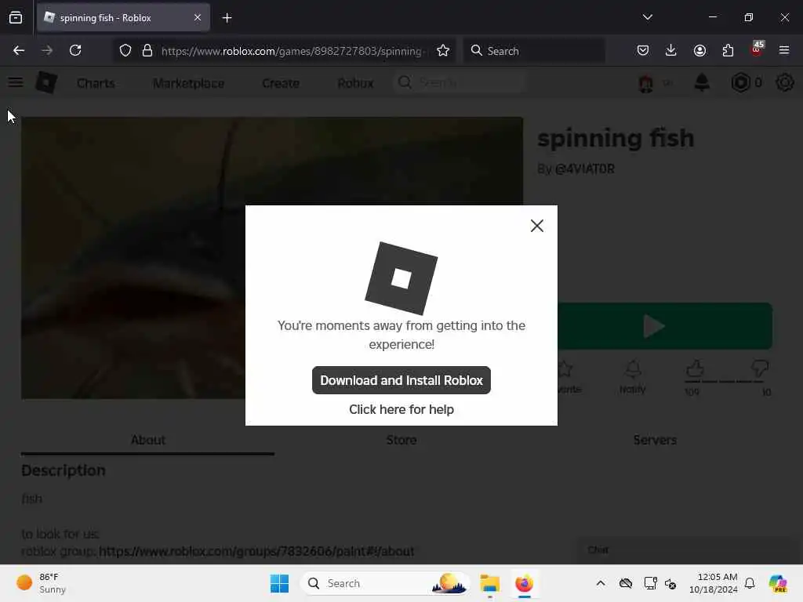
Task: Like the experience with thumbs up
Action: point(695,368)
